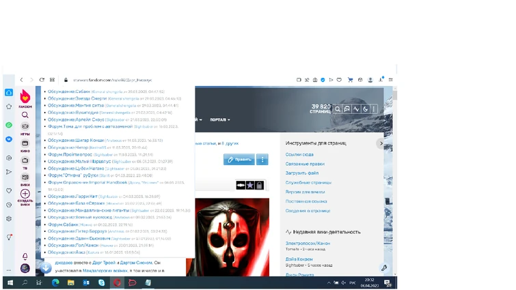Open the Версия для печати link

pos(305,192)
